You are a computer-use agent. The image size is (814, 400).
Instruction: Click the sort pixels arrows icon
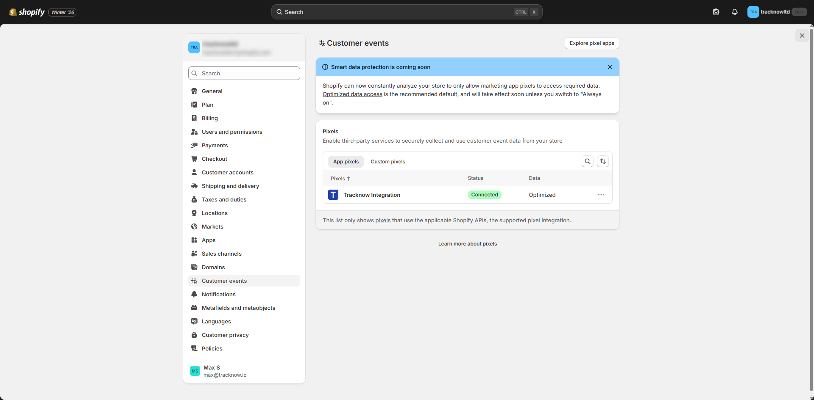[602, 161]
